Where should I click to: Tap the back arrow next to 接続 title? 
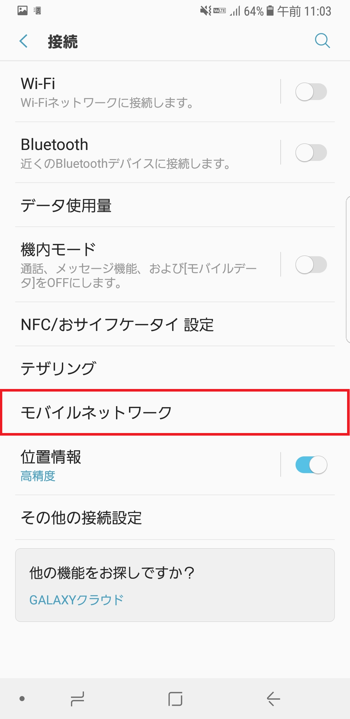point(23,41)
